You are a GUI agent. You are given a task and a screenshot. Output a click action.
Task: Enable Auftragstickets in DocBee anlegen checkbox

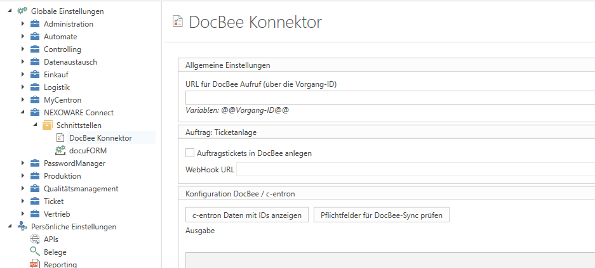pyautogui.click(x=189, y=153)
